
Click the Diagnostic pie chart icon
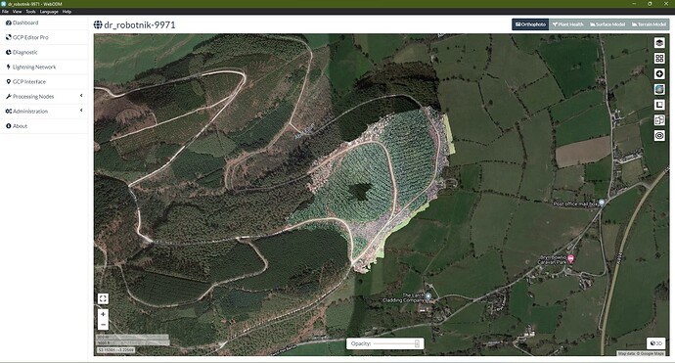coord(8,52)
